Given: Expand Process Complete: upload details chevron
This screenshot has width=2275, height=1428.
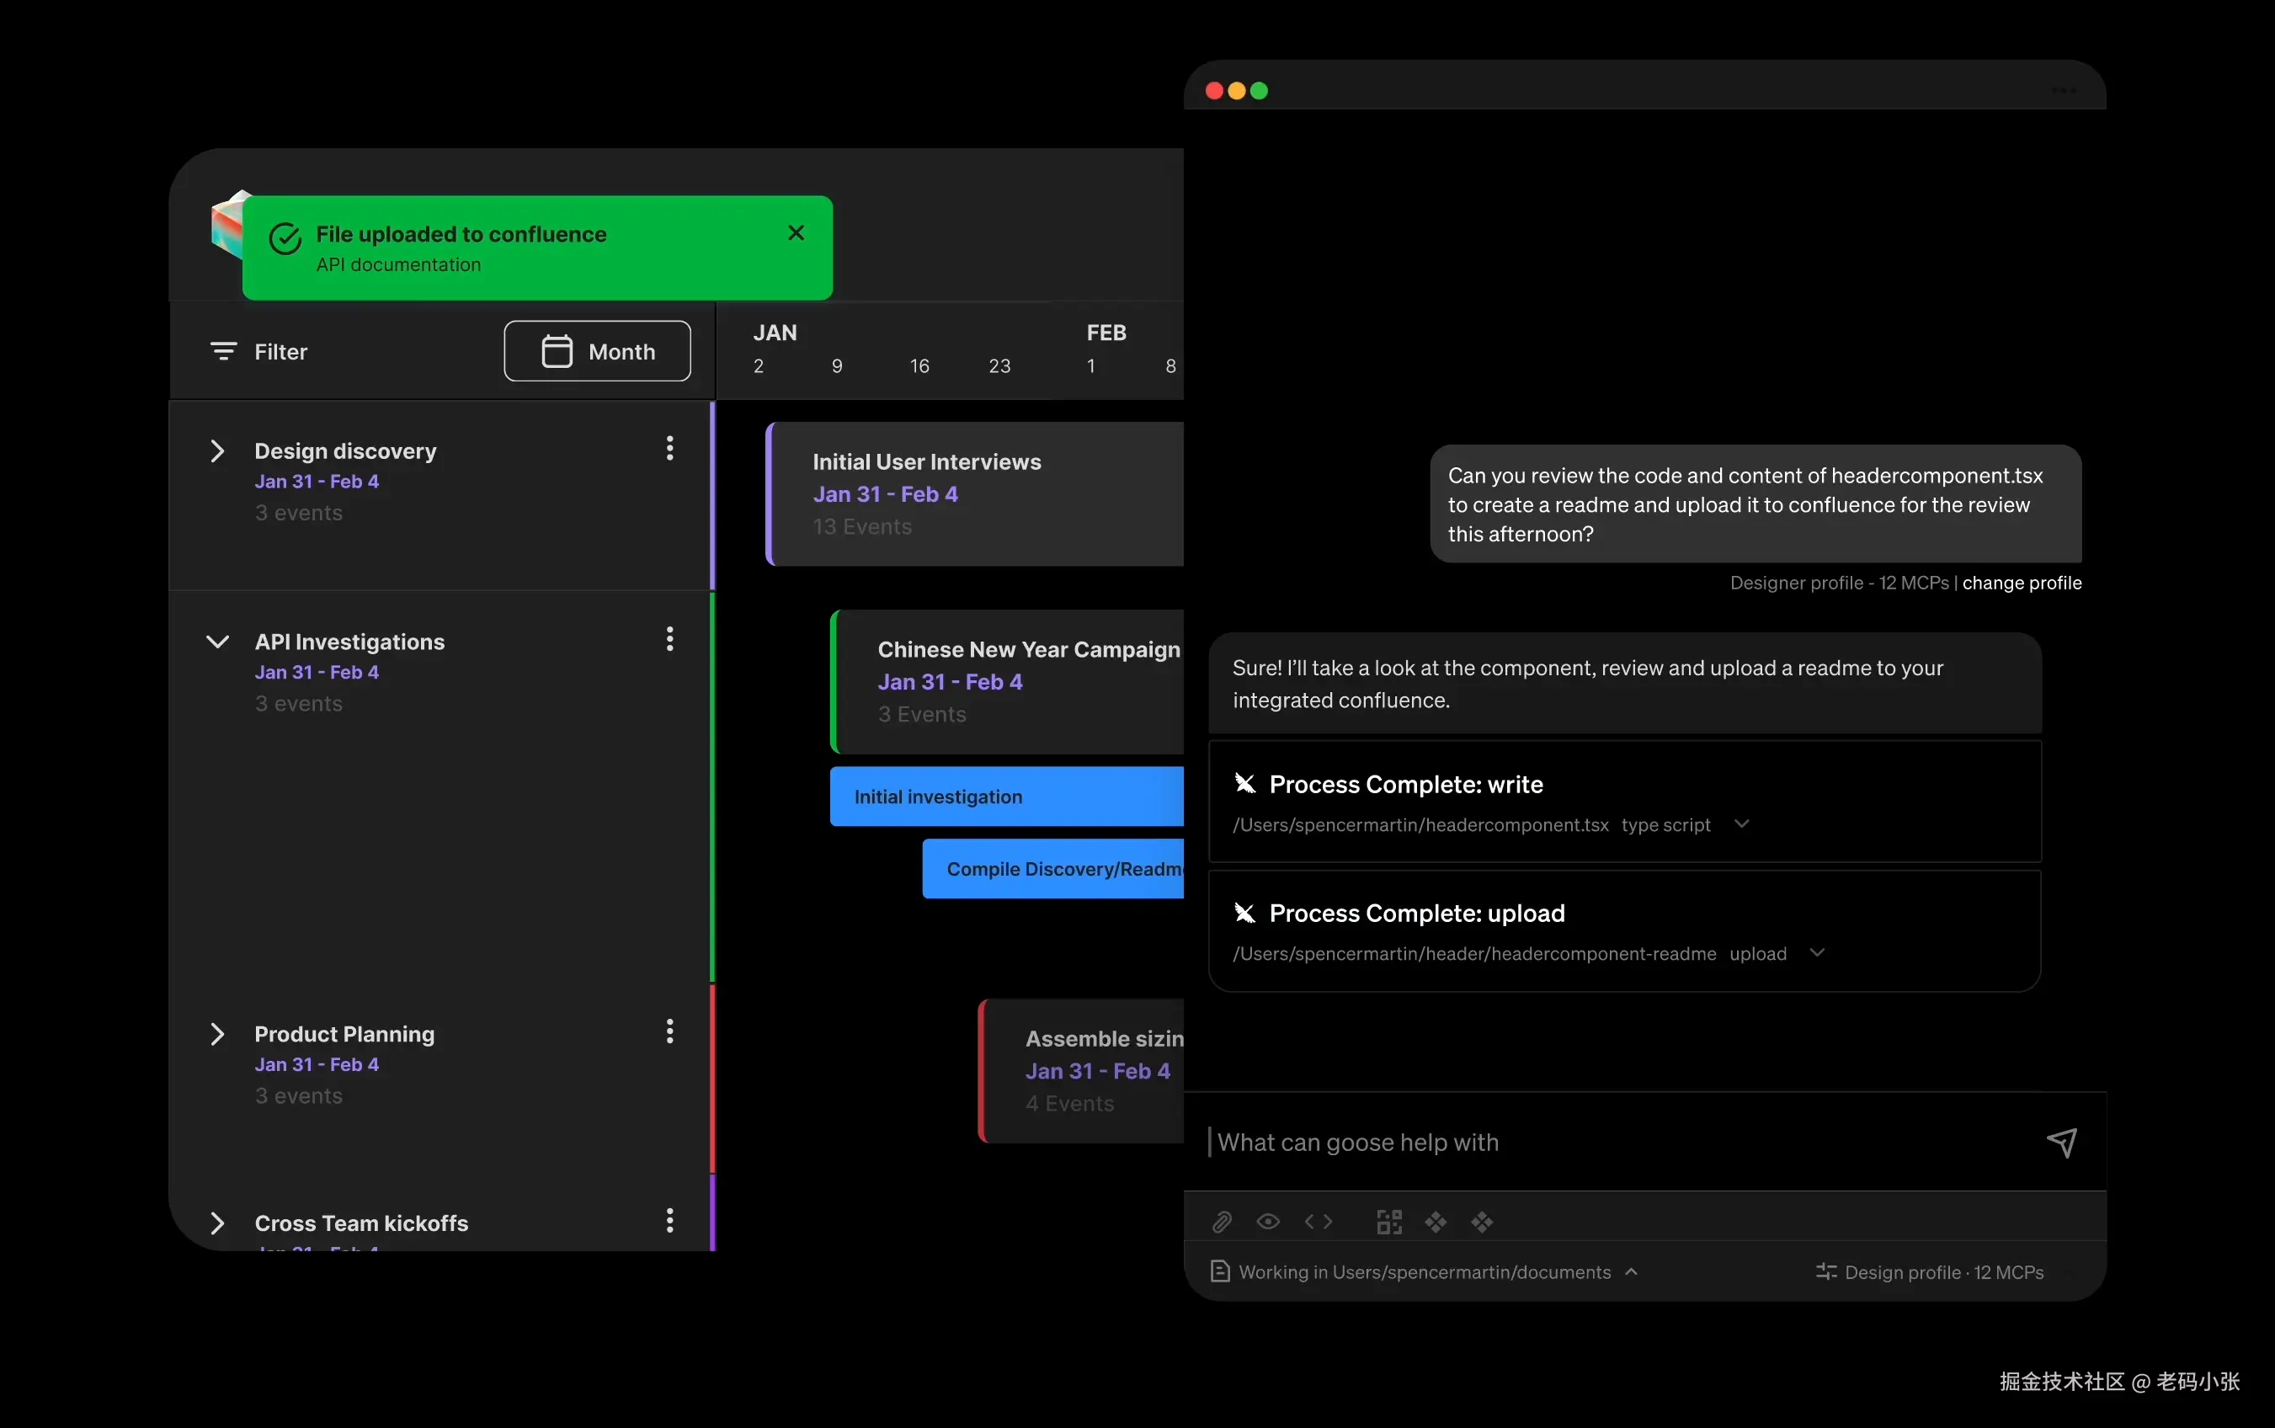Looking at the screenshot, I should [x=1817, y=953].
